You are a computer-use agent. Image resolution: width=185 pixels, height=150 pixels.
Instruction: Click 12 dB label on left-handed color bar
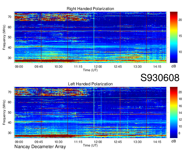pos(180,120)
